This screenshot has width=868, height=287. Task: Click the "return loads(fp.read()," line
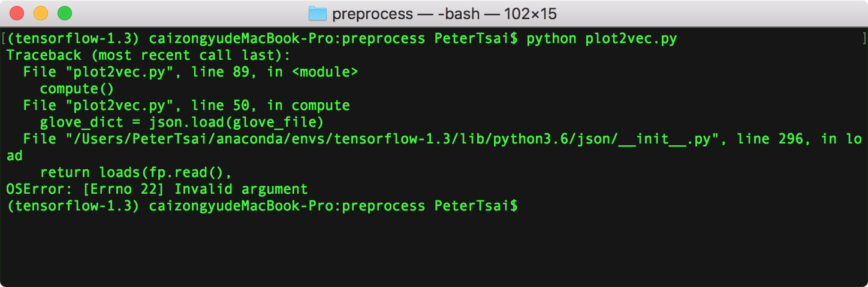tap(135, 173)
